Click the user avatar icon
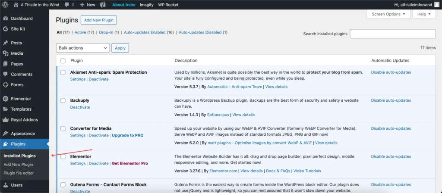This screenshot has height=193, width=442. point(436,5)
